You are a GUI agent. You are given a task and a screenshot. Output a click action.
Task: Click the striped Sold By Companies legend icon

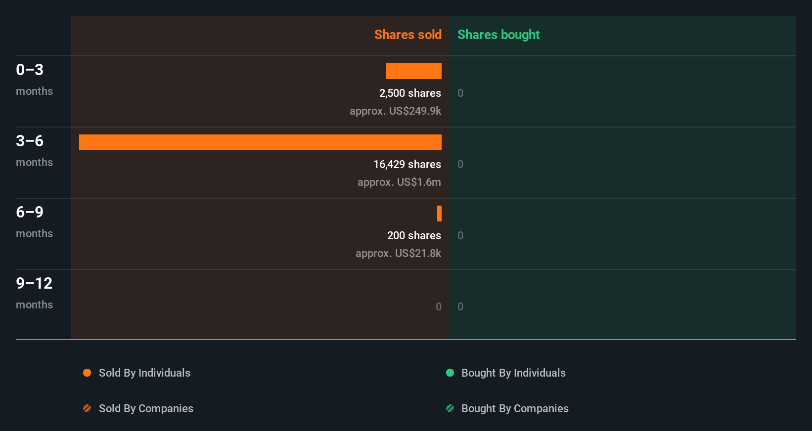(x=87, y=408)
